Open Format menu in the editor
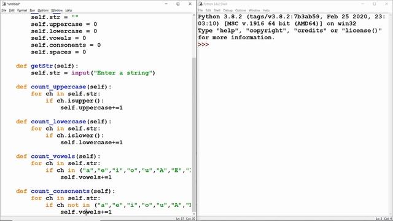The width and height of the screenshot is (393, 221). [22, 10]
